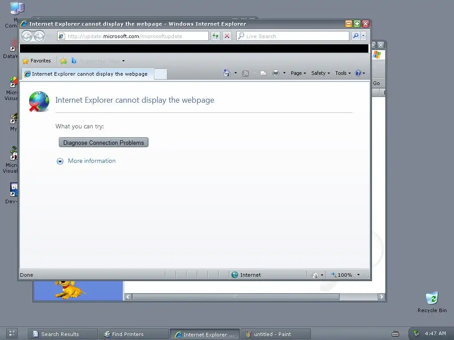Run search with the magnifier button

click(x=356, y=36)
